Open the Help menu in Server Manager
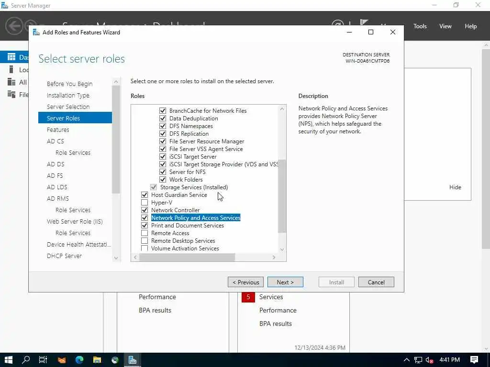The image size is (490, 367). [470, 26]
